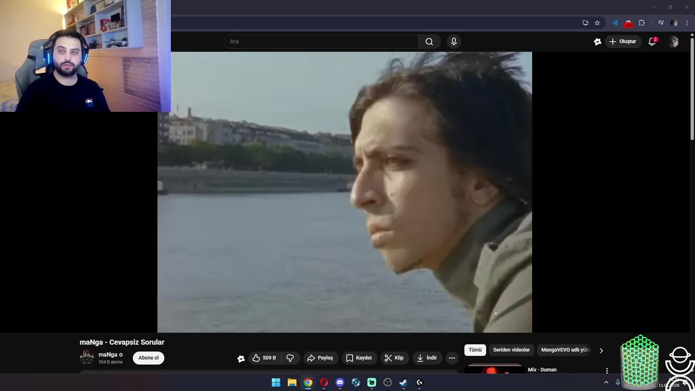Open maNga channel name link
The width and height of the screenshot is (695, 391).
[108, 355]
